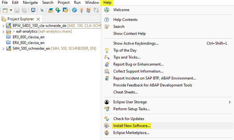Open the Edit menu
Viewport: 234px width, 140px height.
pos(15,3)
